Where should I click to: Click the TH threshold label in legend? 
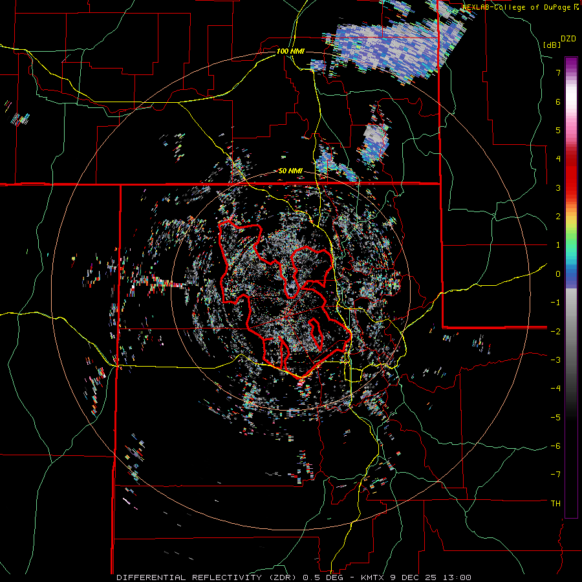click(555, 504)
